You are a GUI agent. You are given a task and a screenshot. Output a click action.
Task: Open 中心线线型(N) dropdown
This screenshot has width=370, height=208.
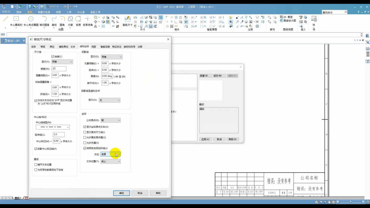[52, 127]
